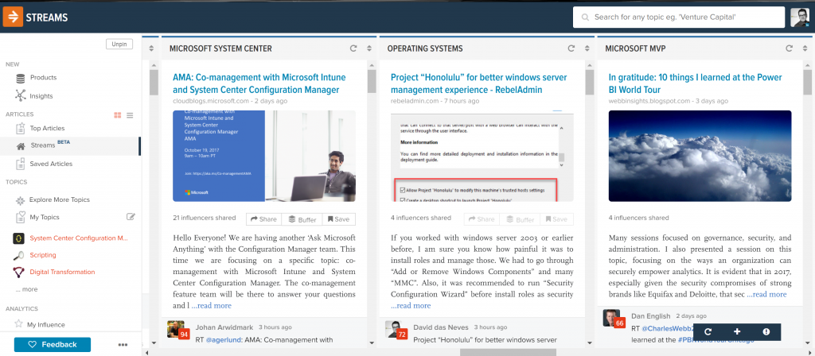Expand '... more' topics
815x356 pixels.
[26, 289]
